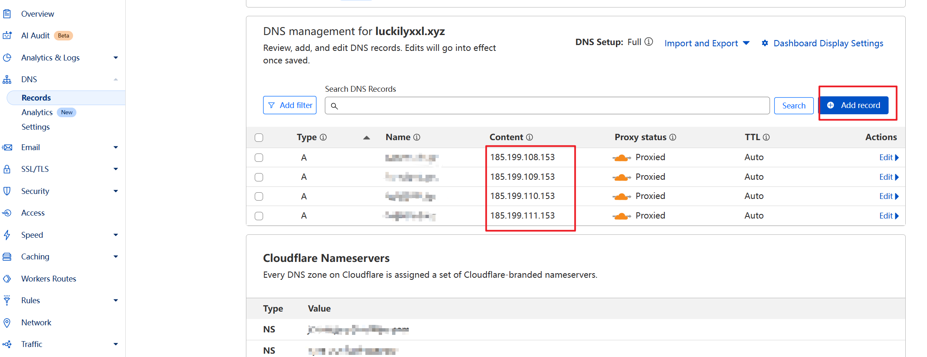Viewport: 927px width, 357px height.
Task: Expand the Analytics & Logs menu arrow
Action: click(116, 58)
